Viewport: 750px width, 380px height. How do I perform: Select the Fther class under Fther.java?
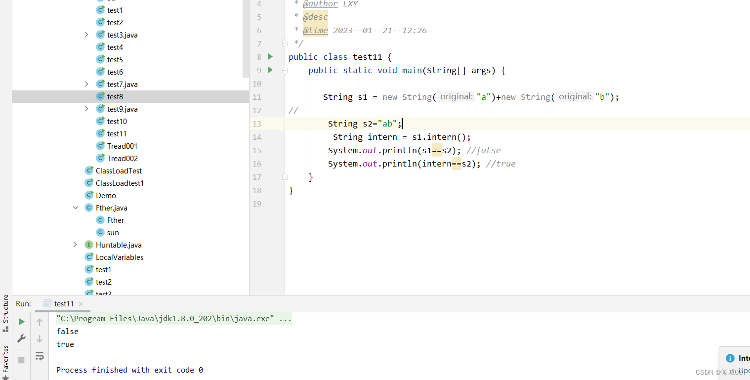[116, 220]
